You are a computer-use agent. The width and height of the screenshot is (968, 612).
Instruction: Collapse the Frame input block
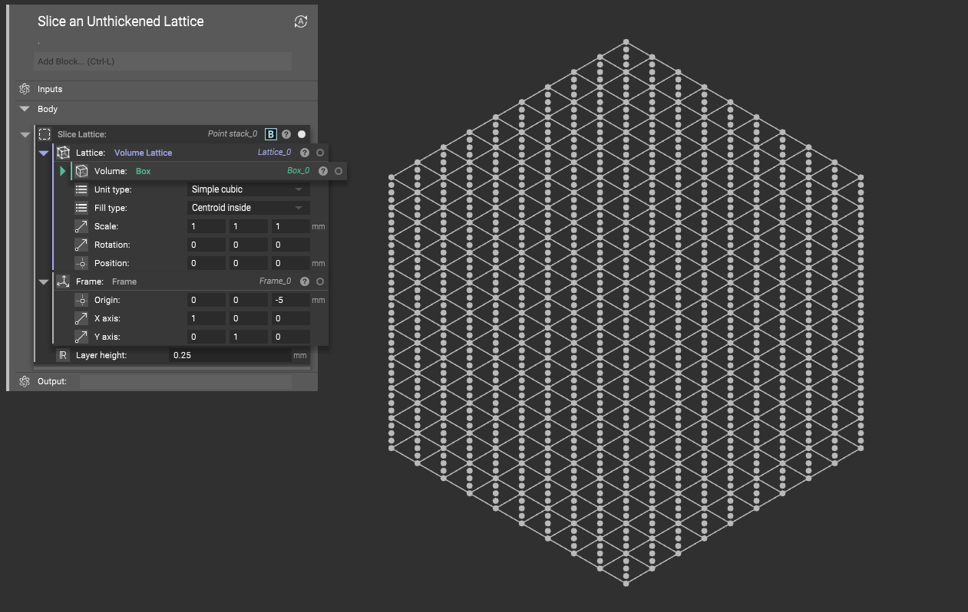tap(44, 281)
